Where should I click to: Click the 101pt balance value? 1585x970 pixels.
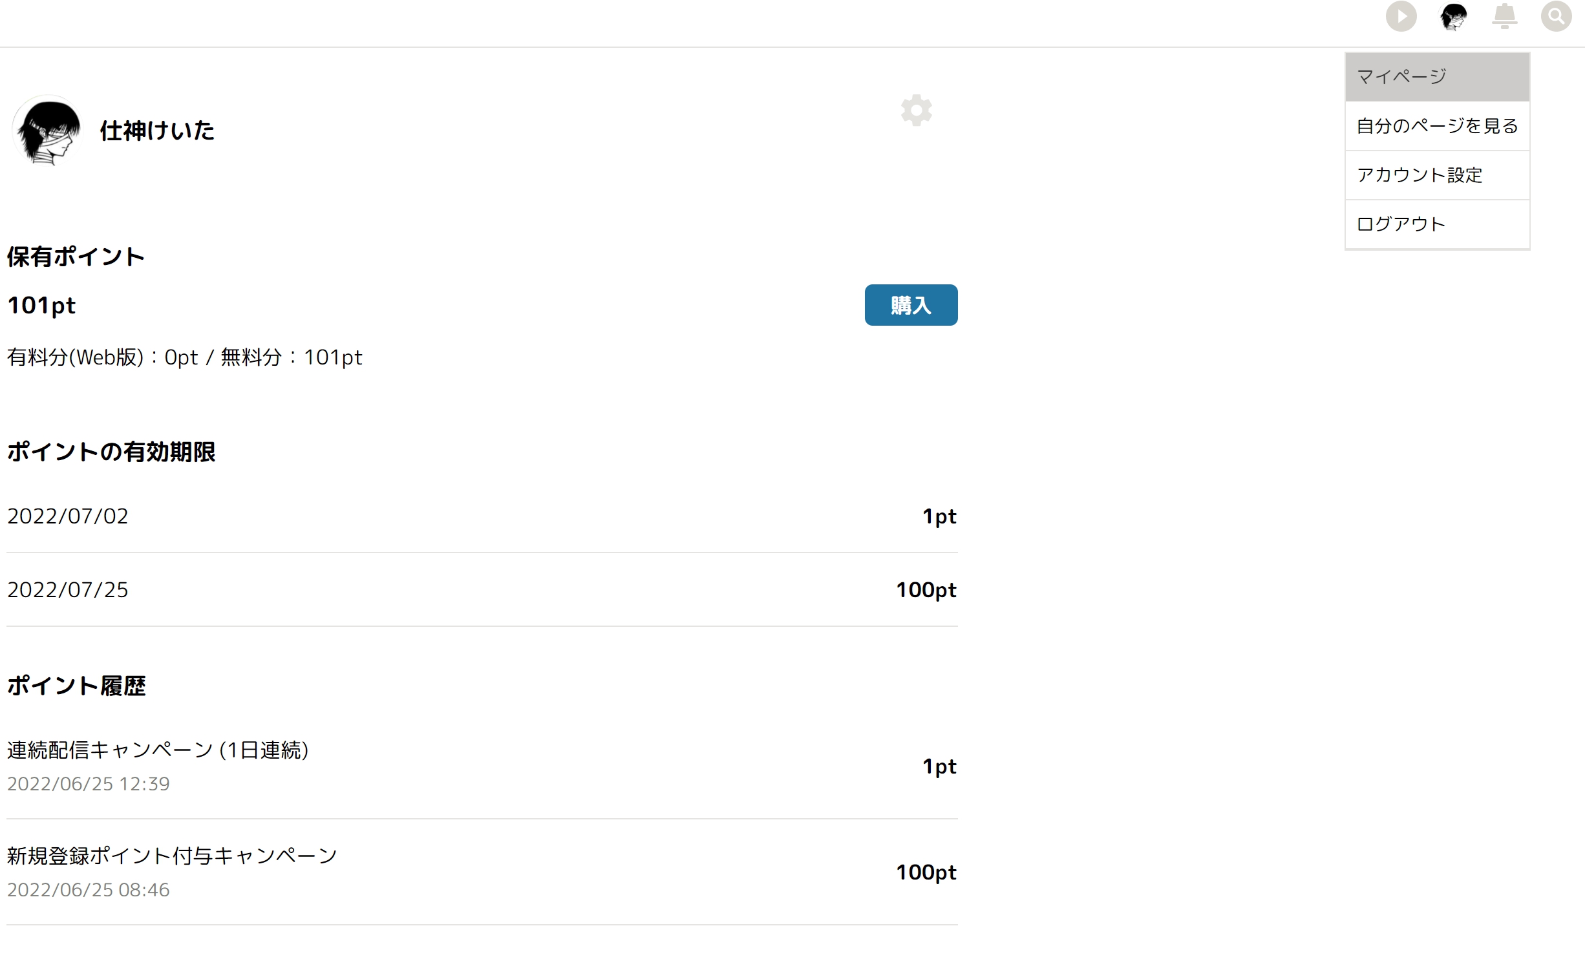pos(41,305)
